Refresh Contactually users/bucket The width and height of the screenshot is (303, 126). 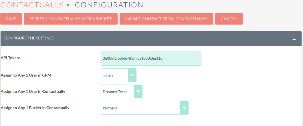pos(71,19)
